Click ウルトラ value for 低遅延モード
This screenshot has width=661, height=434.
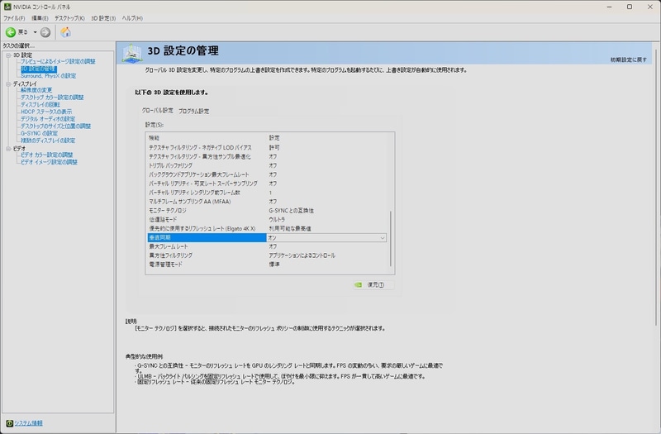pos(277,220)
